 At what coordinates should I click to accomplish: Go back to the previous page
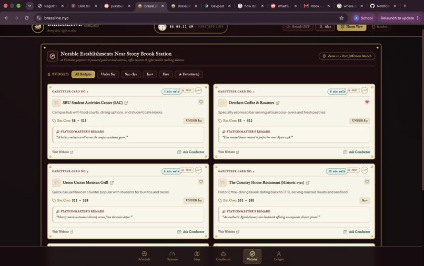6,18
